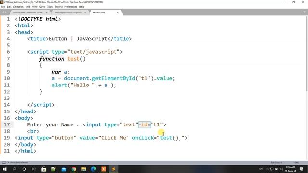Close the Marriage function Organize tab
308x173 pixels.
point(85,12)
